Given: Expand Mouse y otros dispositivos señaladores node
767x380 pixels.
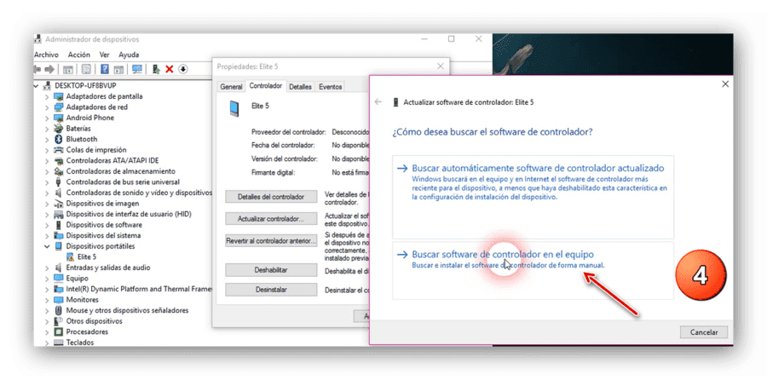Looking at the screenshot, I should click(47, 310).
